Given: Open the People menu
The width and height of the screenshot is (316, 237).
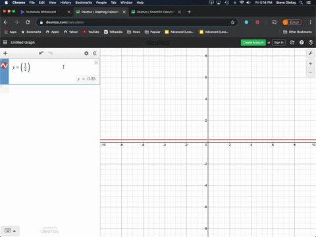Looking at the screenshot, I should [x=101, y=3].
